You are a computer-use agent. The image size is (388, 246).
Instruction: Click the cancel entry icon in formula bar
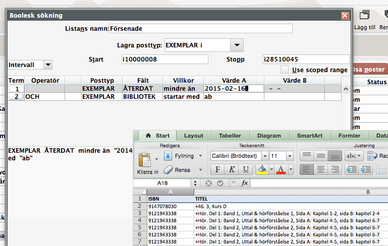[208, 183]
